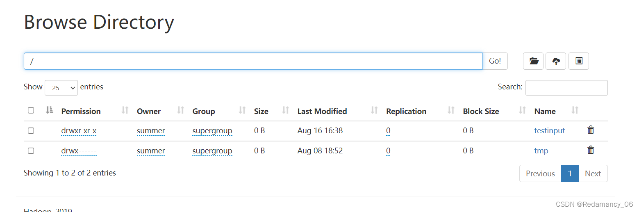Sort by Size column arrows
The height and width of the screenshot is (212, 639).
(286, 110)
